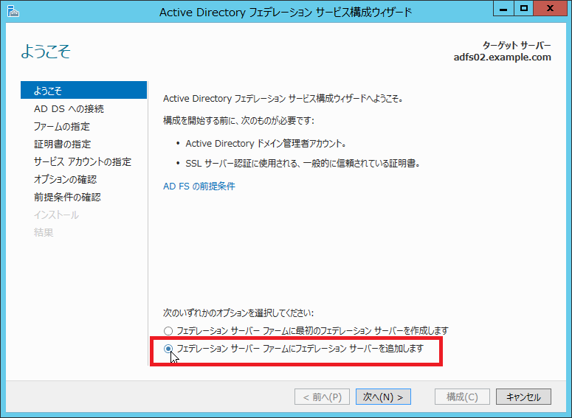Maximize the wizard window
The width and height of the screenshot is (572, 418).
[524, 8]
